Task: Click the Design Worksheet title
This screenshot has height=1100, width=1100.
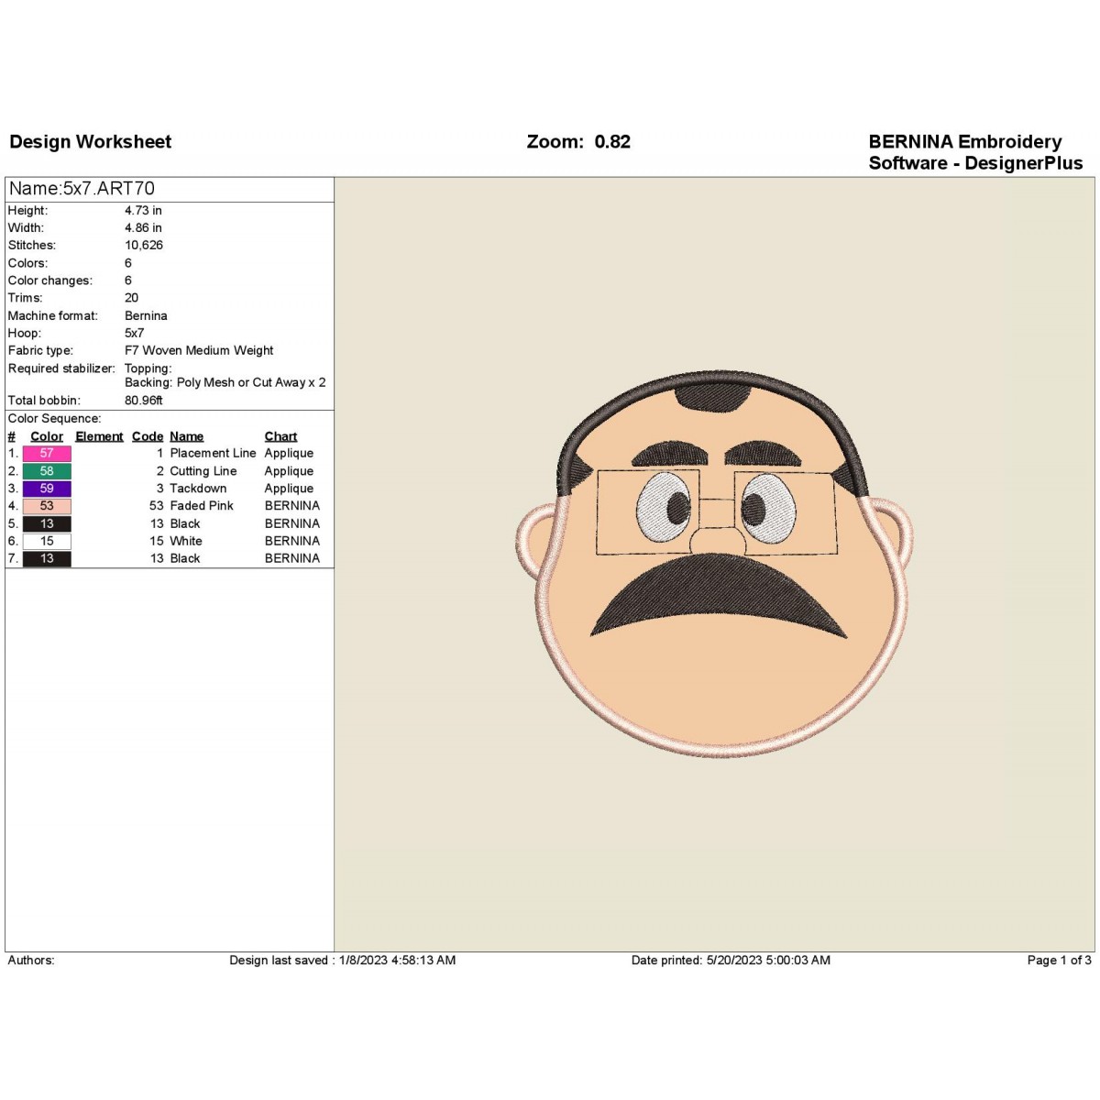Action: pyautogui.click(x=91, y=142)
